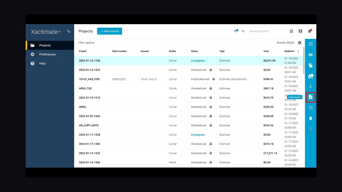
Task: Sort by the Type column header
Action: coord(222,51)
